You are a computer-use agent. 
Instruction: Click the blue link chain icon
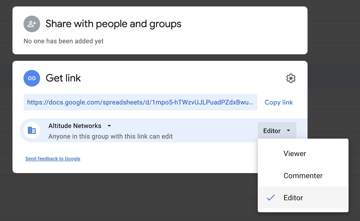pos(32,78)
